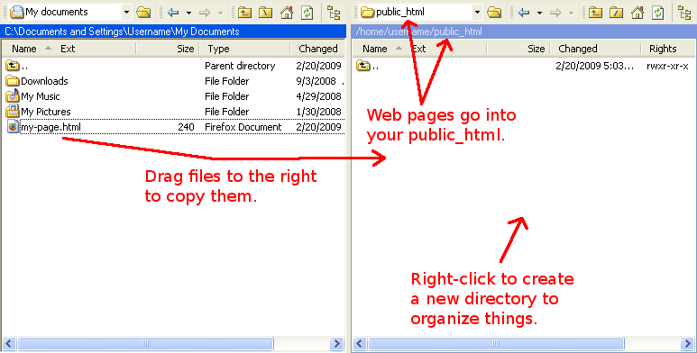Viewport: 697px width, 353px height.
Task: Select the My Music folder
Action: [x=174, y=96]
